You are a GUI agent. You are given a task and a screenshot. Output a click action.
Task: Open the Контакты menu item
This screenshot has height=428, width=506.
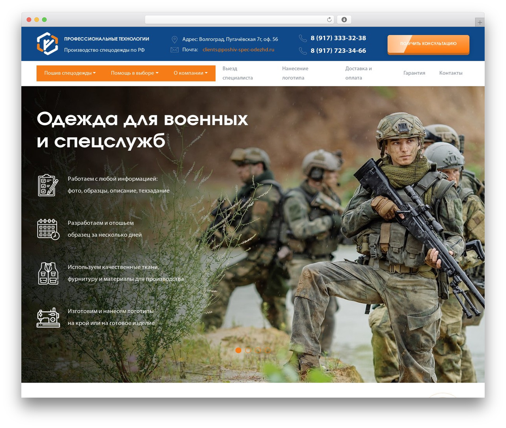(451, 73)
